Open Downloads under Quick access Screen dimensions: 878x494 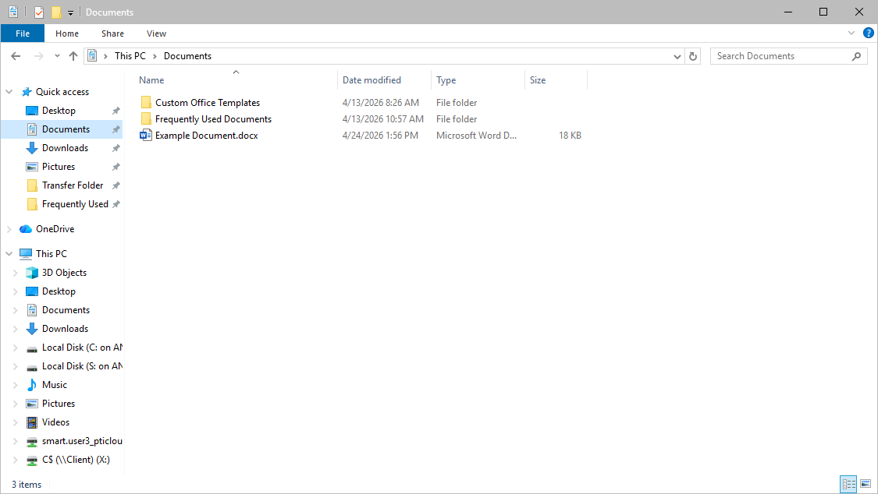[x=65, y=147]
